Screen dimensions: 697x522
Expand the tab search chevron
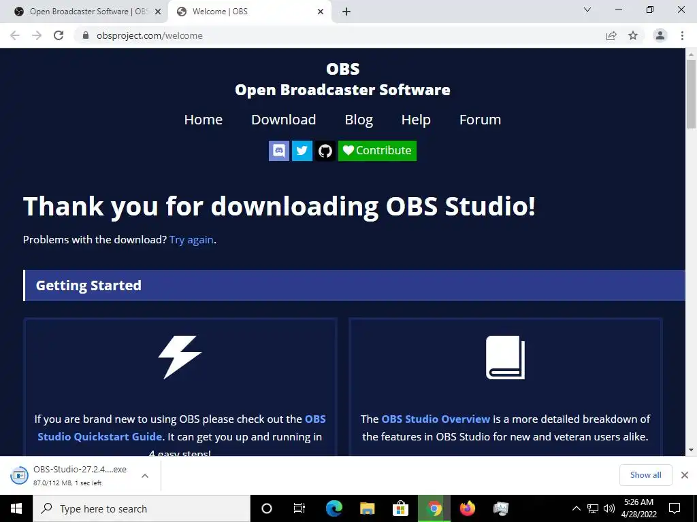click(587, 10)
